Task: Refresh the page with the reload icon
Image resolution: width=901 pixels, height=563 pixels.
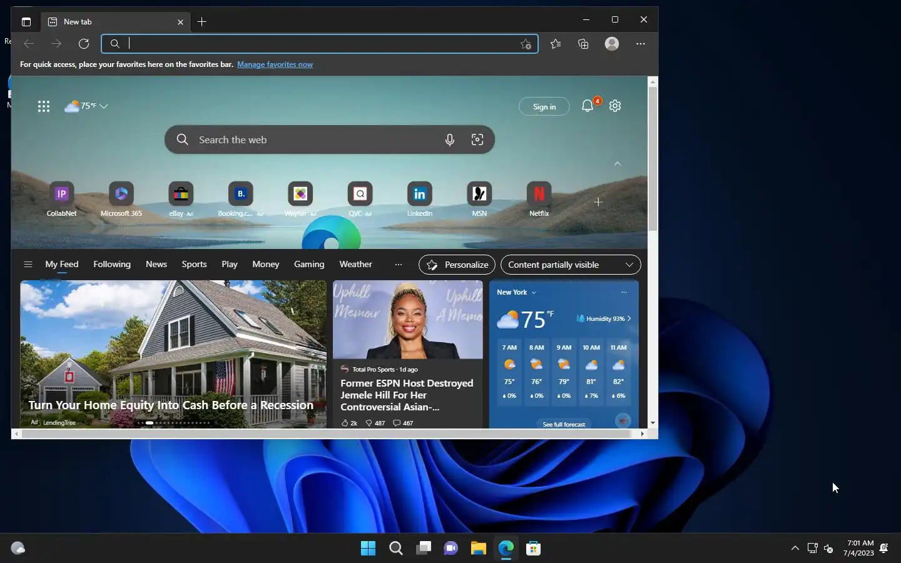Action: (84, 44)
